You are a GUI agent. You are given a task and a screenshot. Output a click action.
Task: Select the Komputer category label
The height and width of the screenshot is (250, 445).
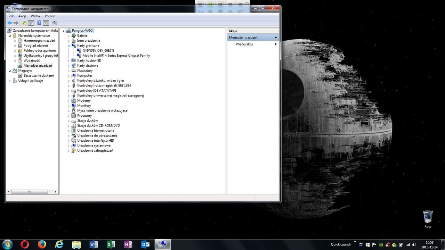[85, 75]
